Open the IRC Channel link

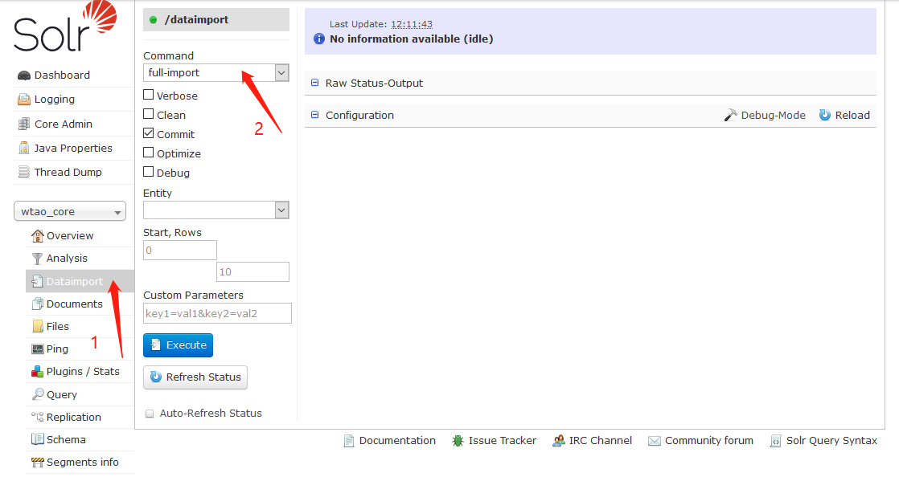tap(601, 440)
